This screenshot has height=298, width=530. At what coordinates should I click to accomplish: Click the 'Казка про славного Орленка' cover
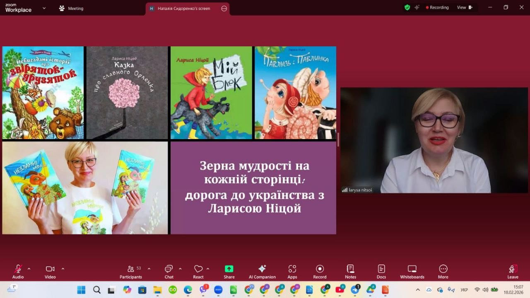click(127, 93)
